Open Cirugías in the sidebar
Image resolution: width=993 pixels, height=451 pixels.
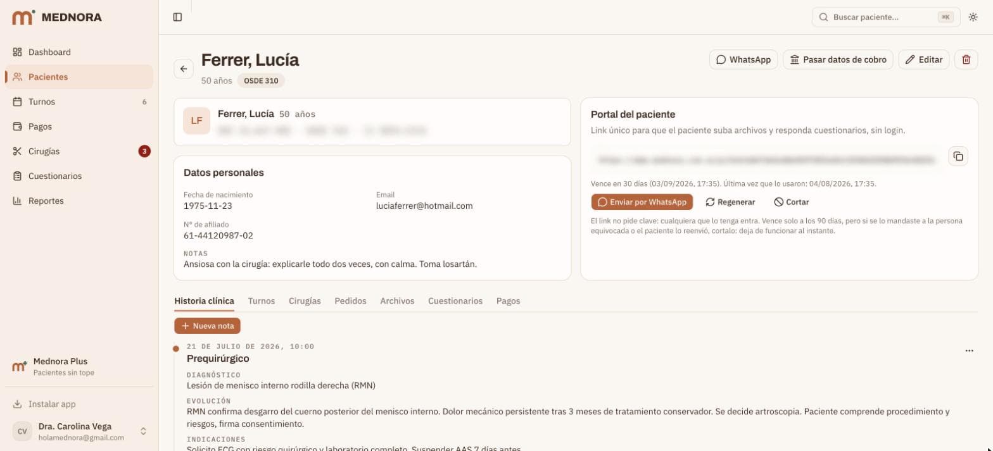(79, 151)
